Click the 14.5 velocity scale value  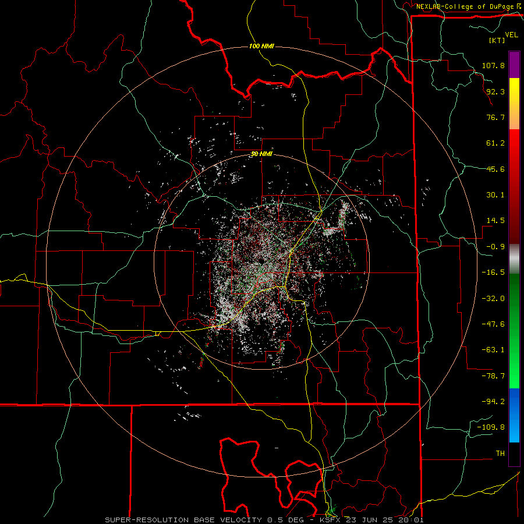pyautogui.click(x=495, y=221)
